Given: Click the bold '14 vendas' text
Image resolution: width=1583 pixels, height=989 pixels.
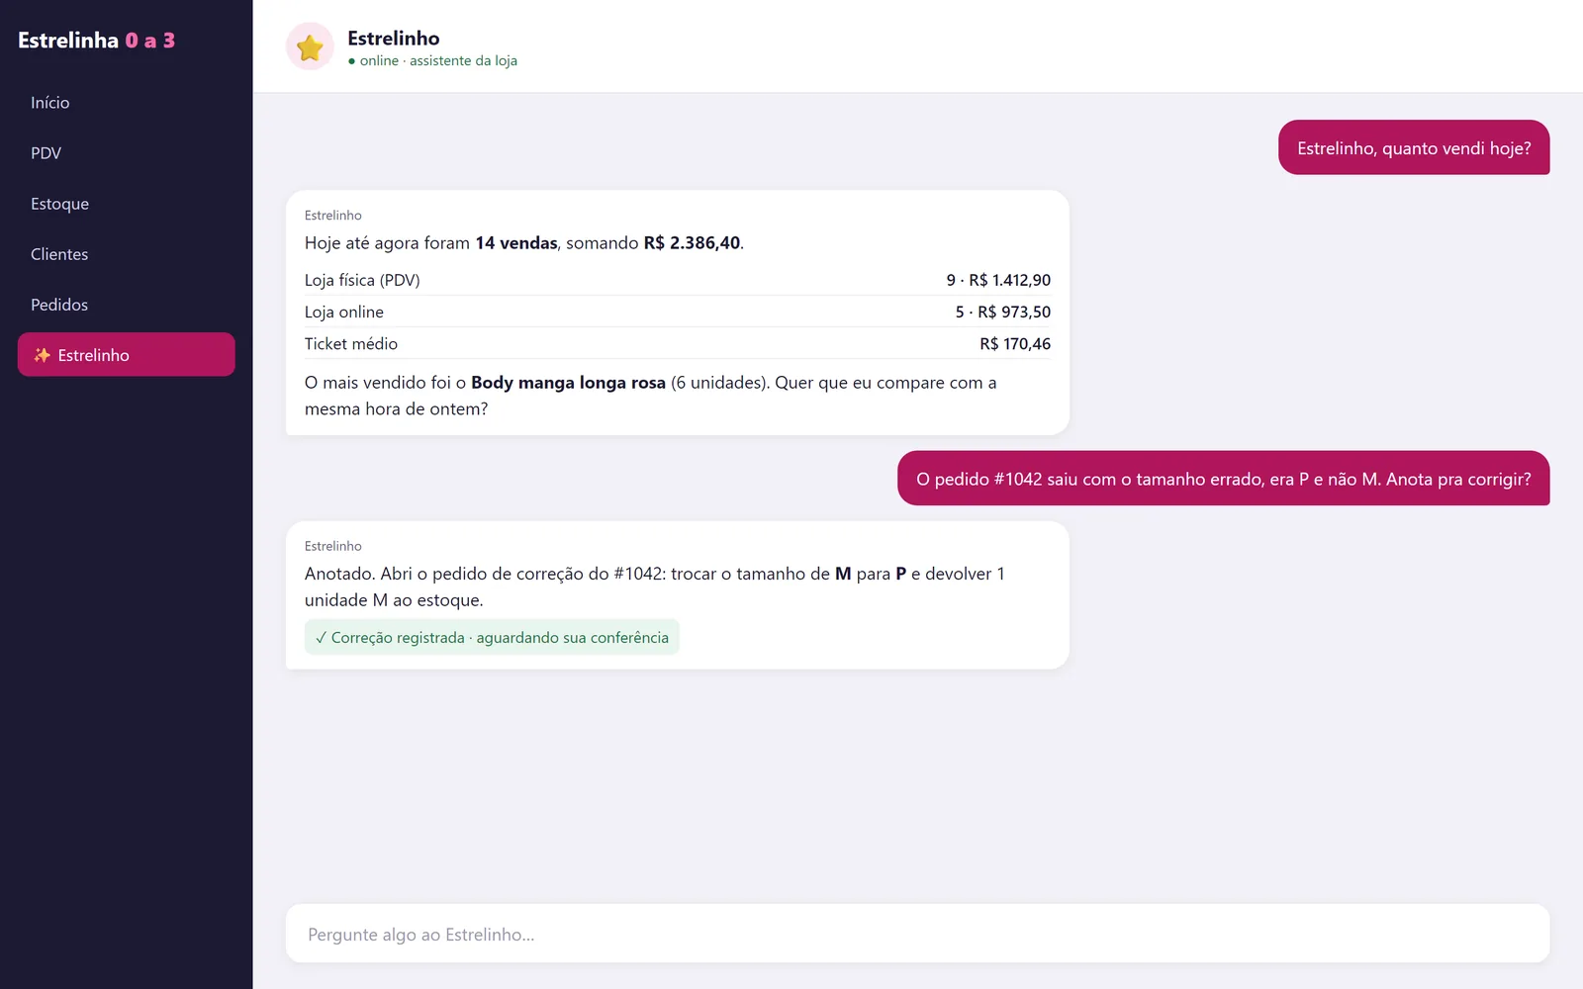Looking at the screenshot, I should click(516, 243).
